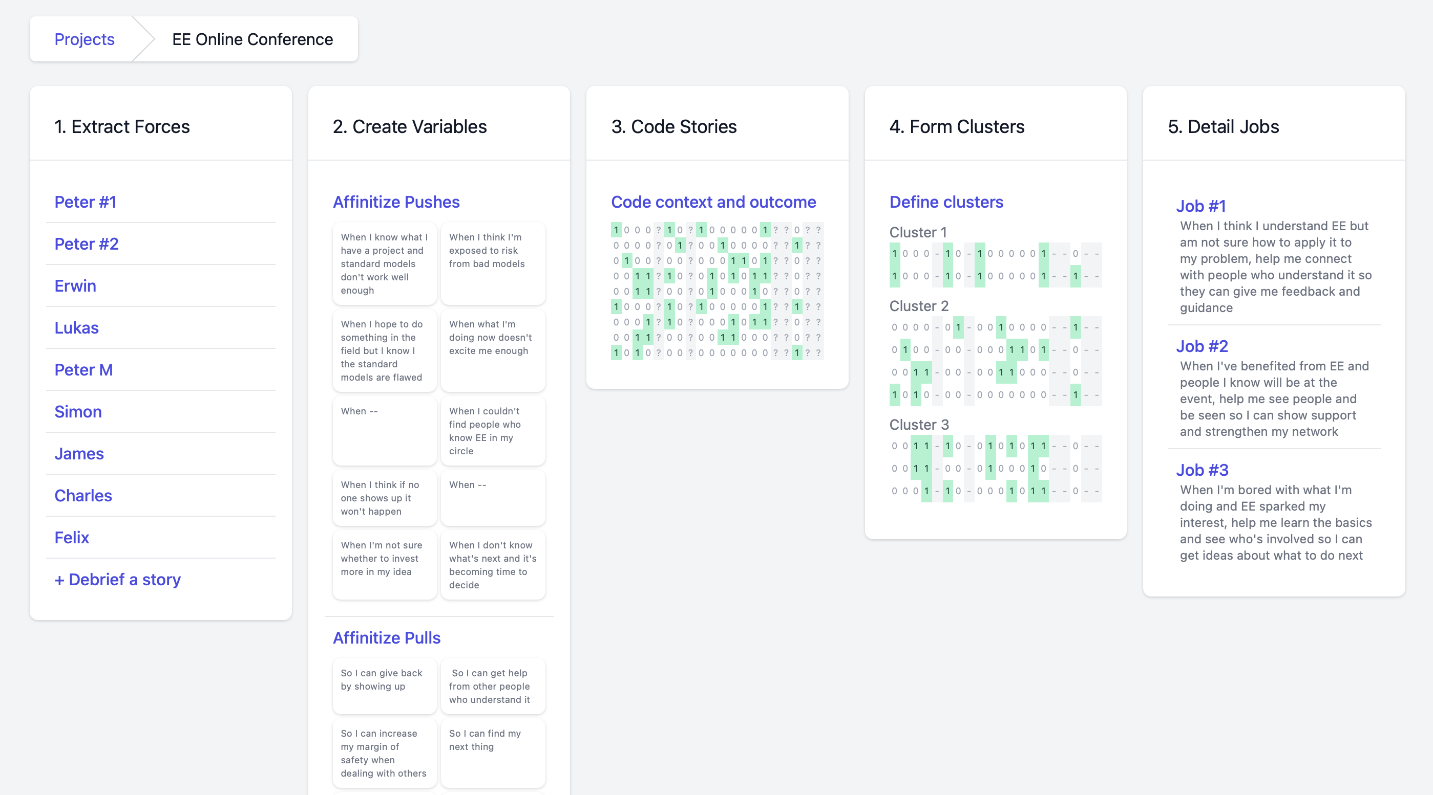The image size is (1433, 795).
Task: Open Code context and outcome
Action: point(713,202)
